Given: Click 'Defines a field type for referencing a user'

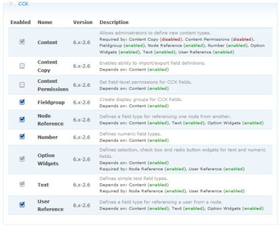Looking at the screenshot, I should 161,202.
